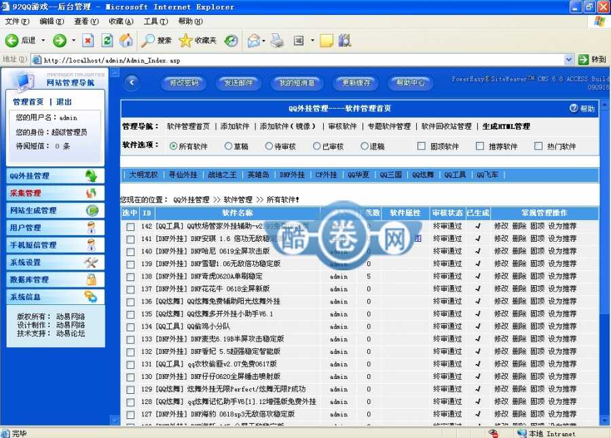
Task: Click the 修改密码 button
Action: tap(184, 83)
